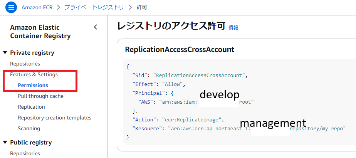Navigate to プライベートレジストリ breadcrumb

(x=94, y=7)
